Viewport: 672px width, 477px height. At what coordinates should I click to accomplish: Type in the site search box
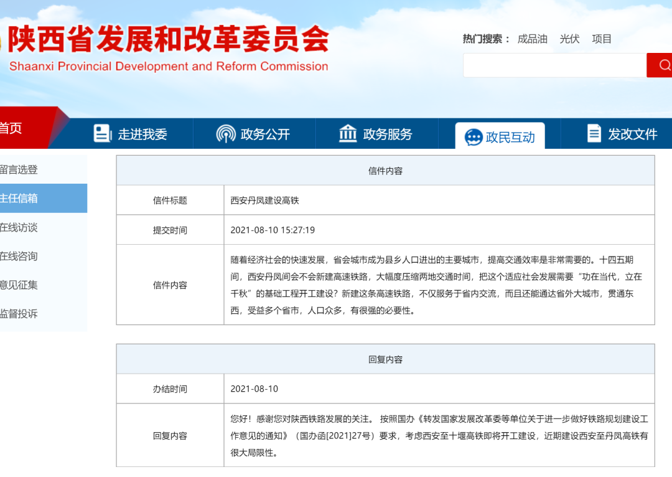click(554, 65)
